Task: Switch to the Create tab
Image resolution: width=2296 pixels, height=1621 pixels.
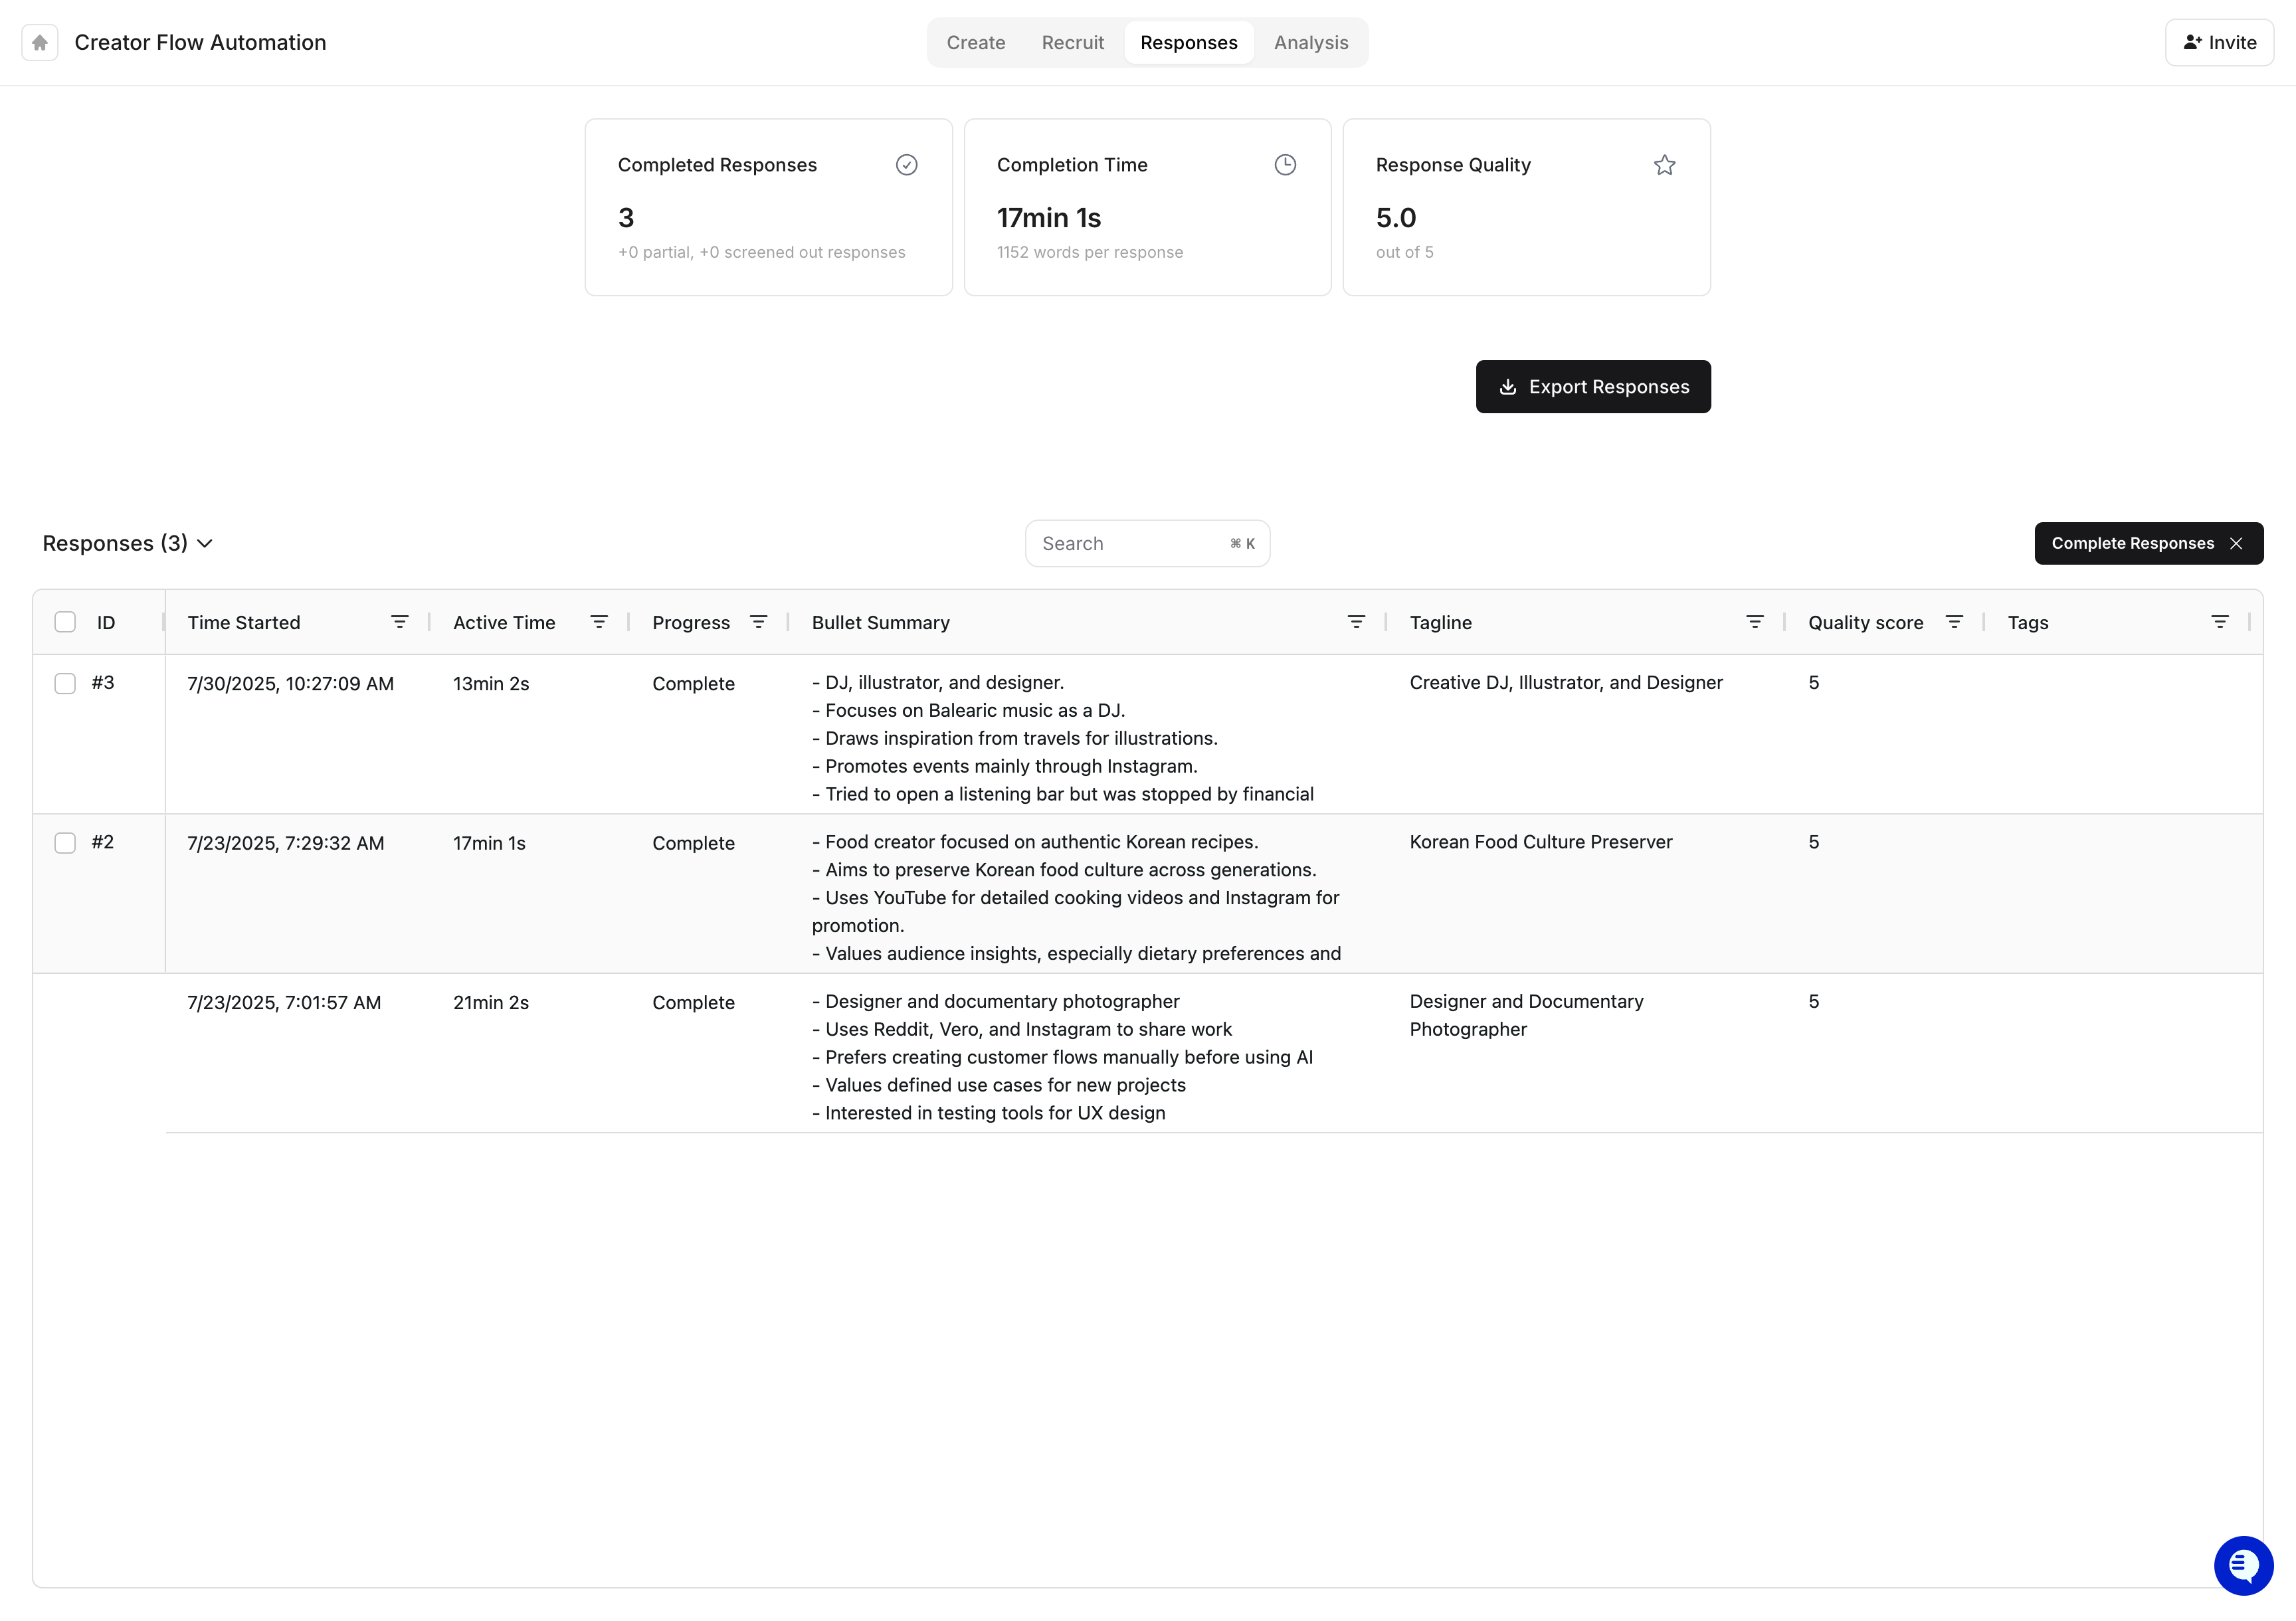Action: [976, 43]
